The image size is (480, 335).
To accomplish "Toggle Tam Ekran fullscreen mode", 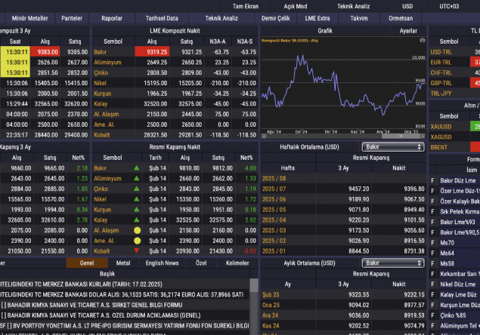I will pyautogui.click(x=245, y=6).
